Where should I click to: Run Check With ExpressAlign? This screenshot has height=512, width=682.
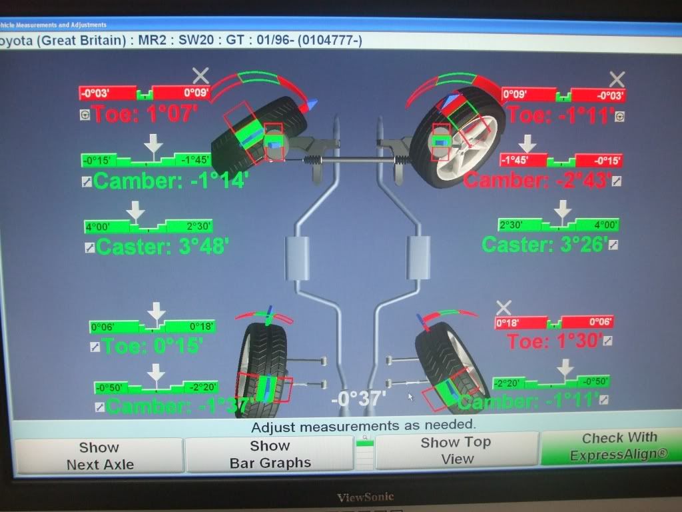click(x=614, y=447)
